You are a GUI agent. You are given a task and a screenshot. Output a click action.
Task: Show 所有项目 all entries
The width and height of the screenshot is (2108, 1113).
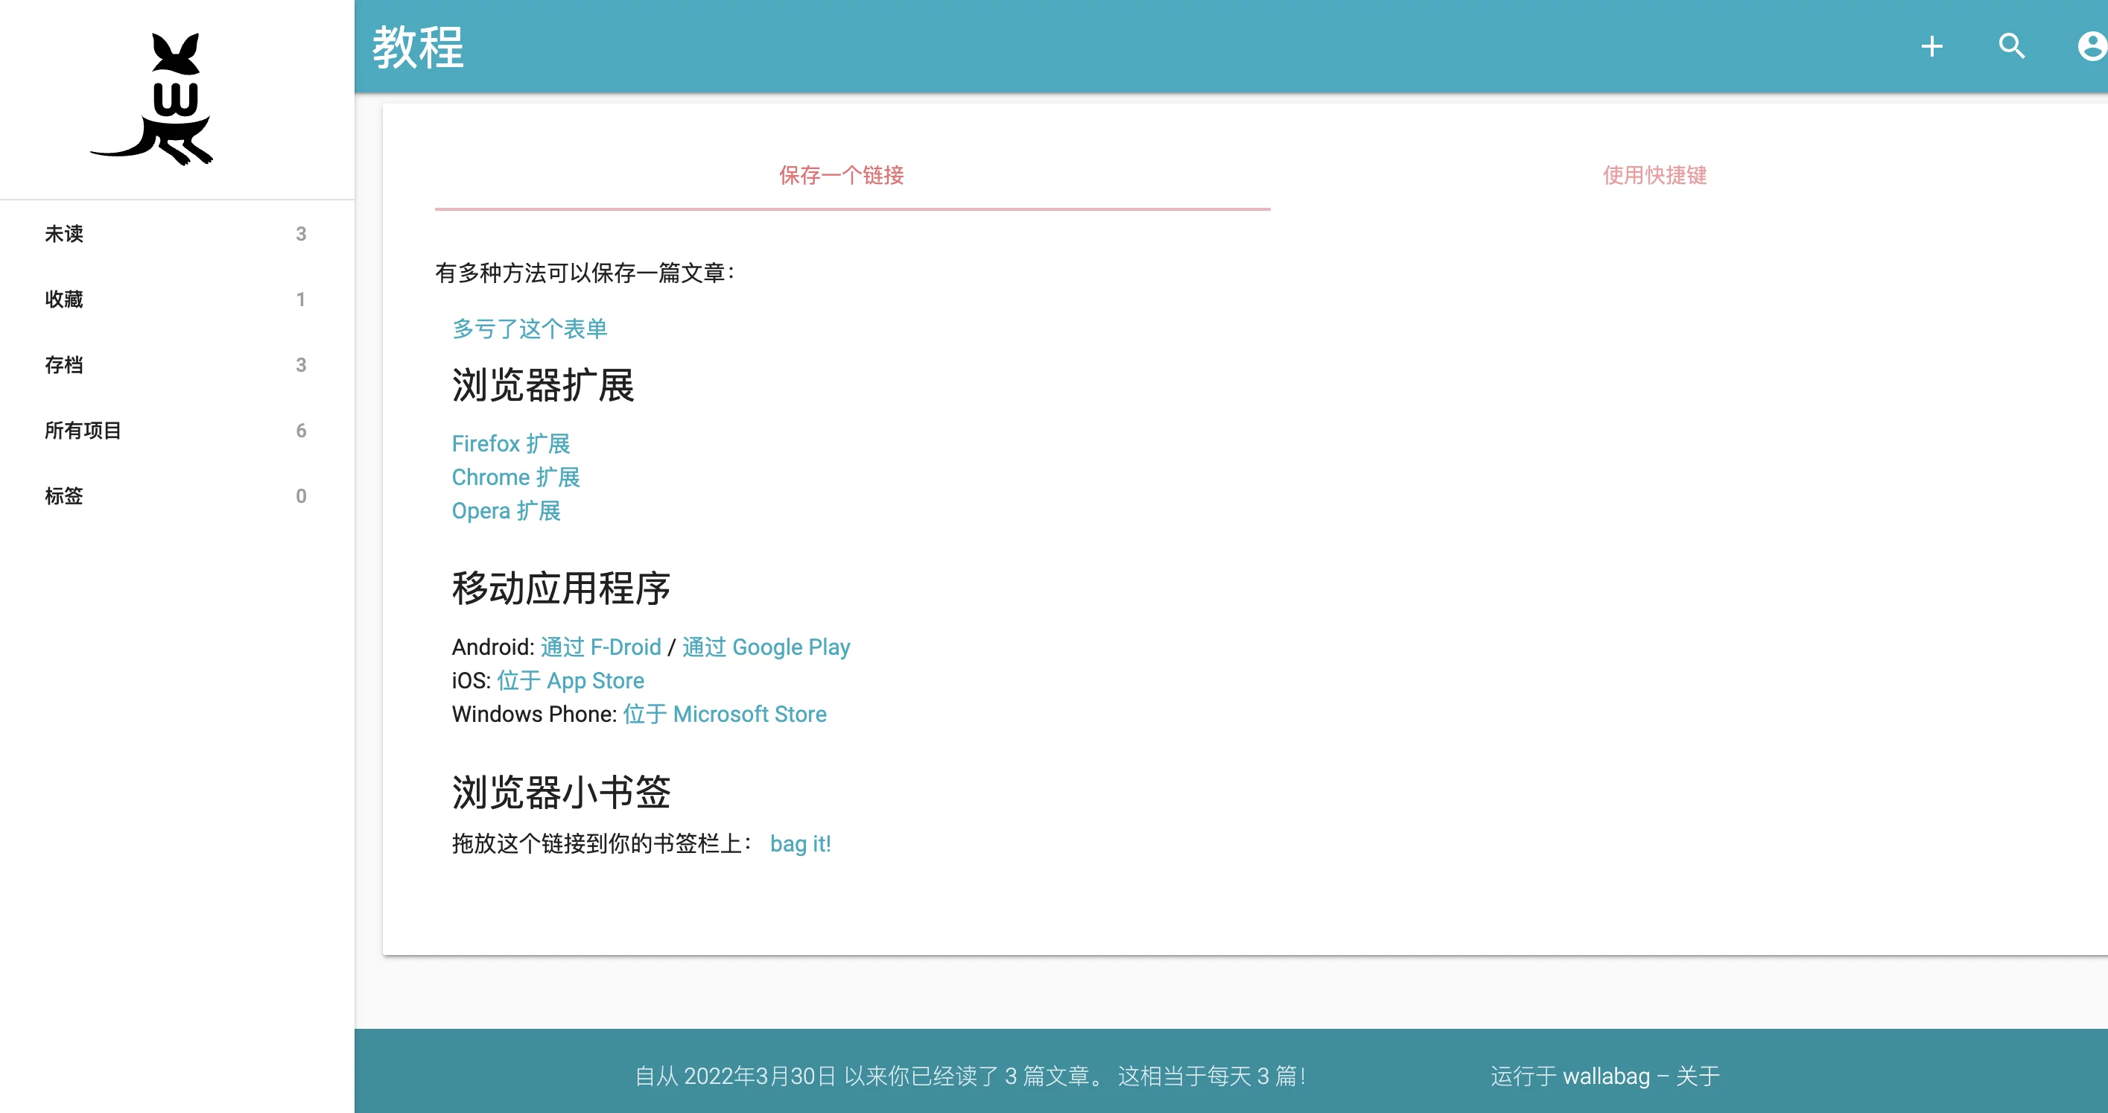click(x=83, y=431)
